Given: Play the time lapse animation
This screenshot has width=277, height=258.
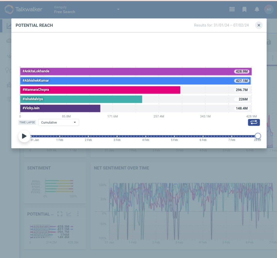Looking at the screenshot, I should point(24,136).
